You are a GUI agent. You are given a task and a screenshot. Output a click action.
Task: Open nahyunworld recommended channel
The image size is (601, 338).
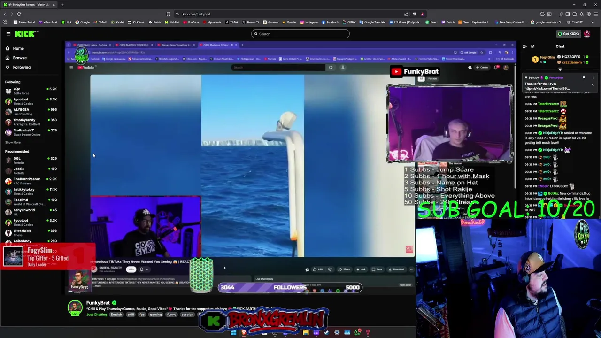pyautogui.click(x=31, y=212)
